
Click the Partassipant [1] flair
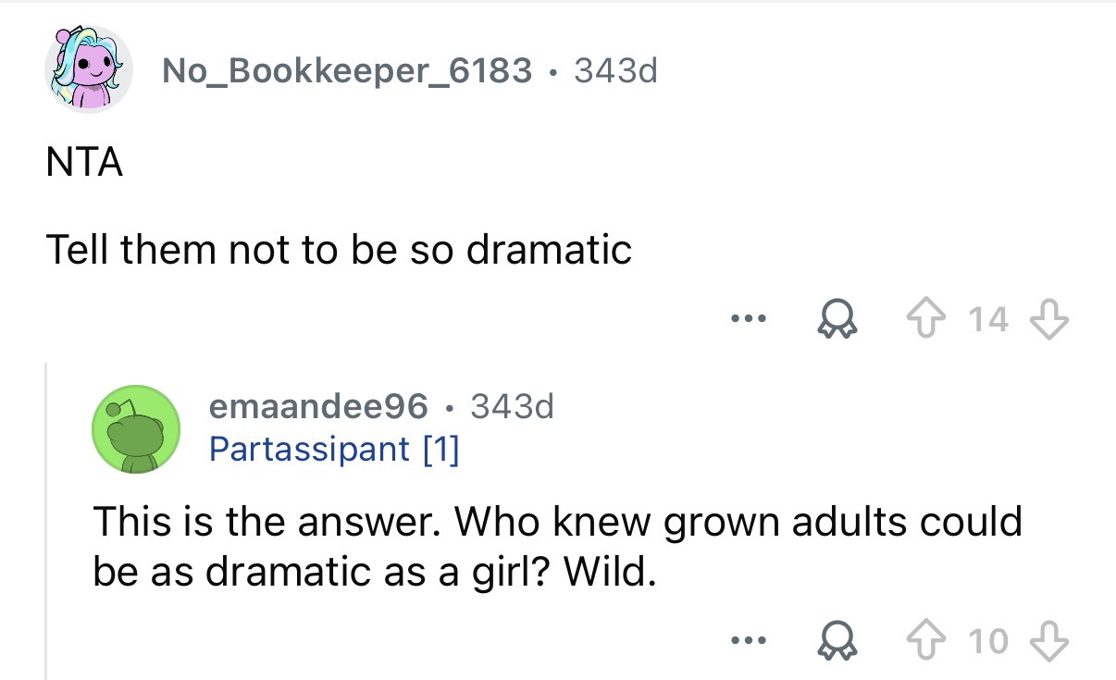coord(334,449)
